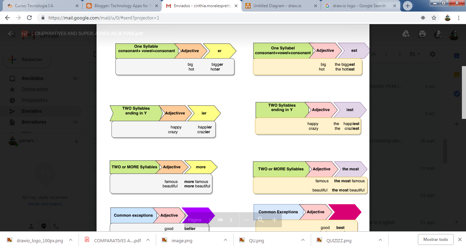
Task: Download the PDF from the viewer toolbar
Action: click(439, 34)
